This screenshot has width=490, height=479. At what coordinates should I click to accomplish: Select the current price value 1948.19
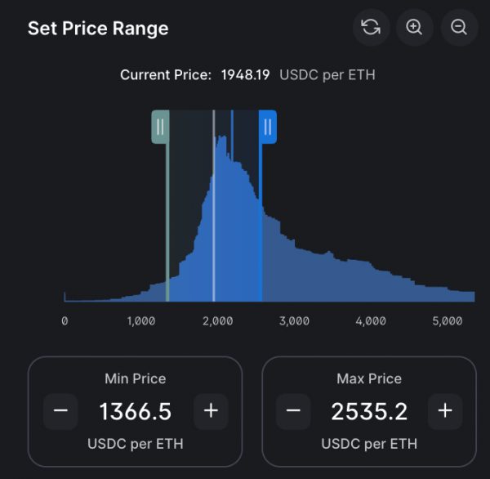245,75
